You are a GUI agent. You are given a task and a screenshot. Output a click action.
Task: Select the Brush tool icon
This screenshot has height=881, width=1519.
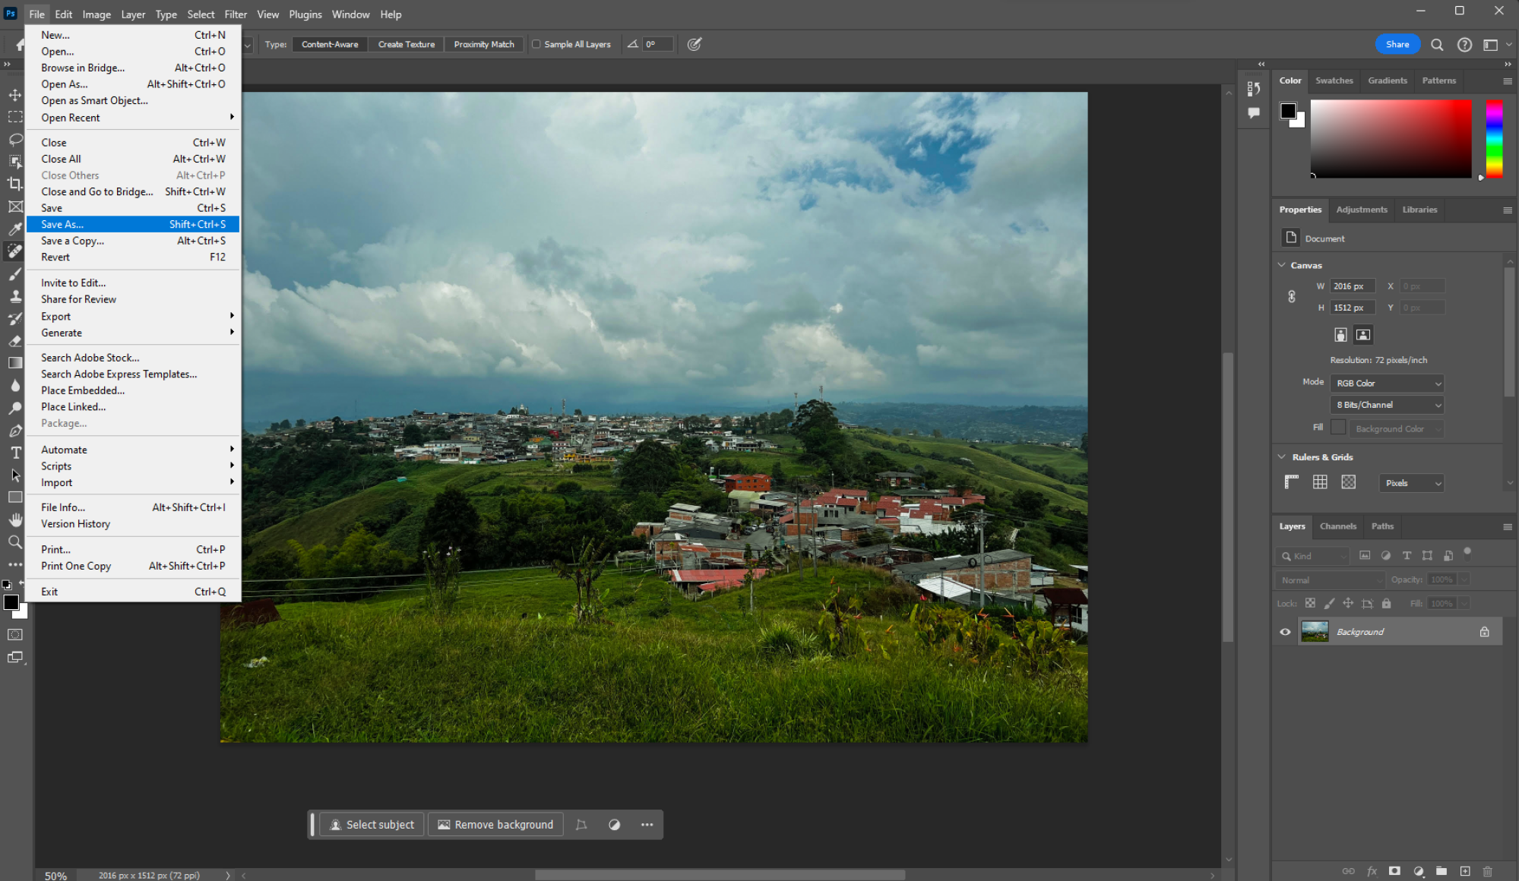[x=14, y=275]
